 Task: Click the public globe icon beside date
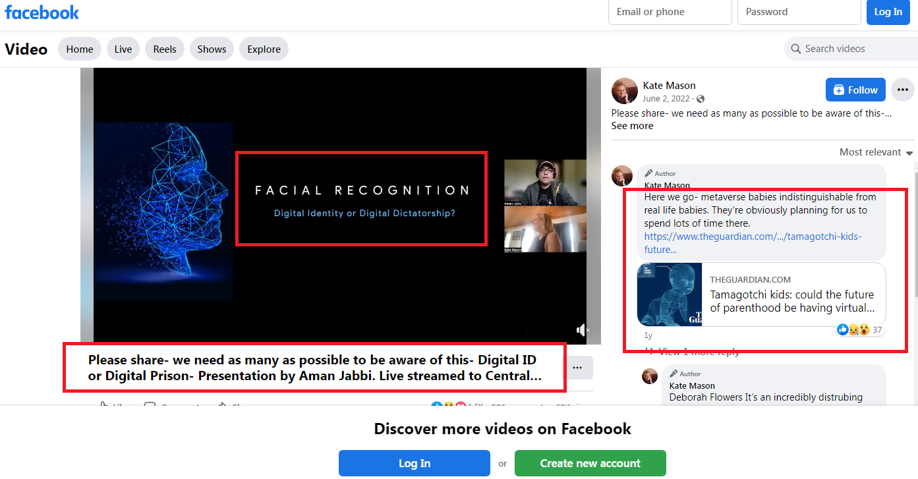(x=701, y=99)
